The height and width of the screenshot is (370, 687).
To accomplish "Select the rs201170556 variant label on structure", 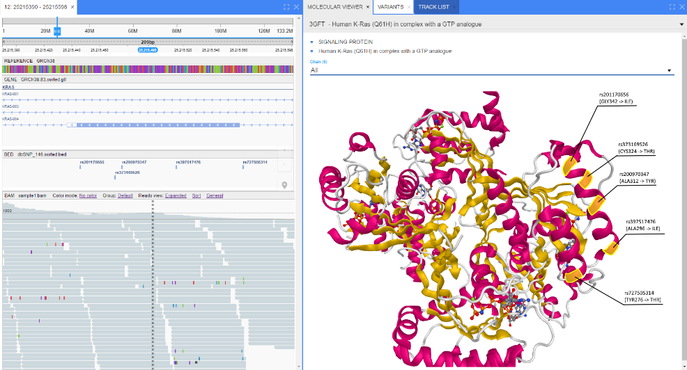I will pos(615,97).
